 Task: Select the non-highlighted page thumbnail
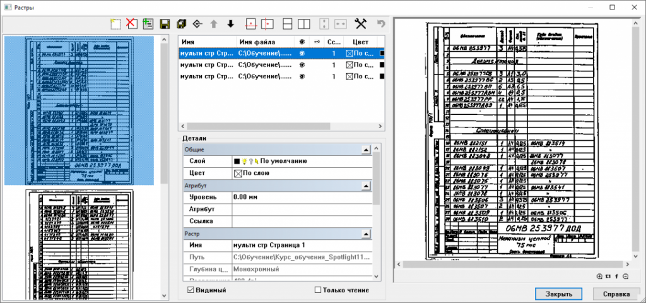click(79, 244)
